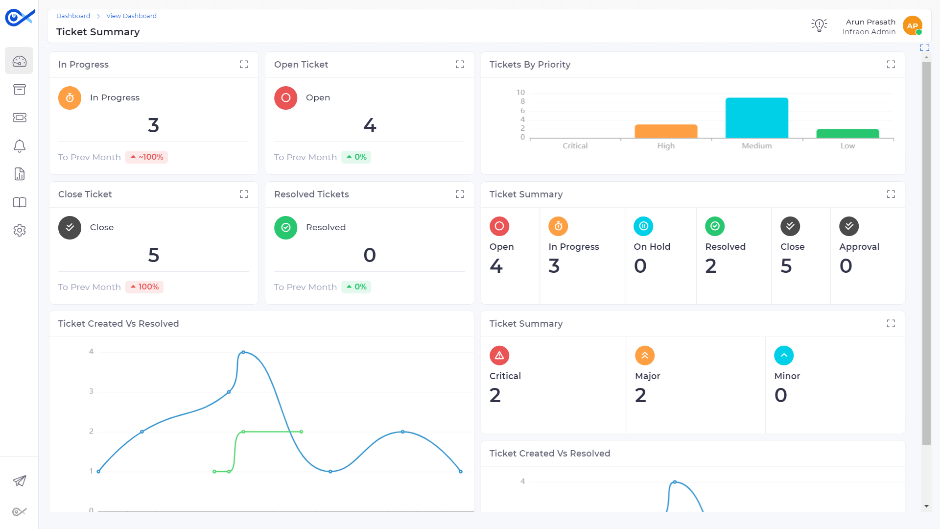Expand the lower Ticket Summary widget
The height and width of the screenshot is (529, 940).
(x=891, y=323)
